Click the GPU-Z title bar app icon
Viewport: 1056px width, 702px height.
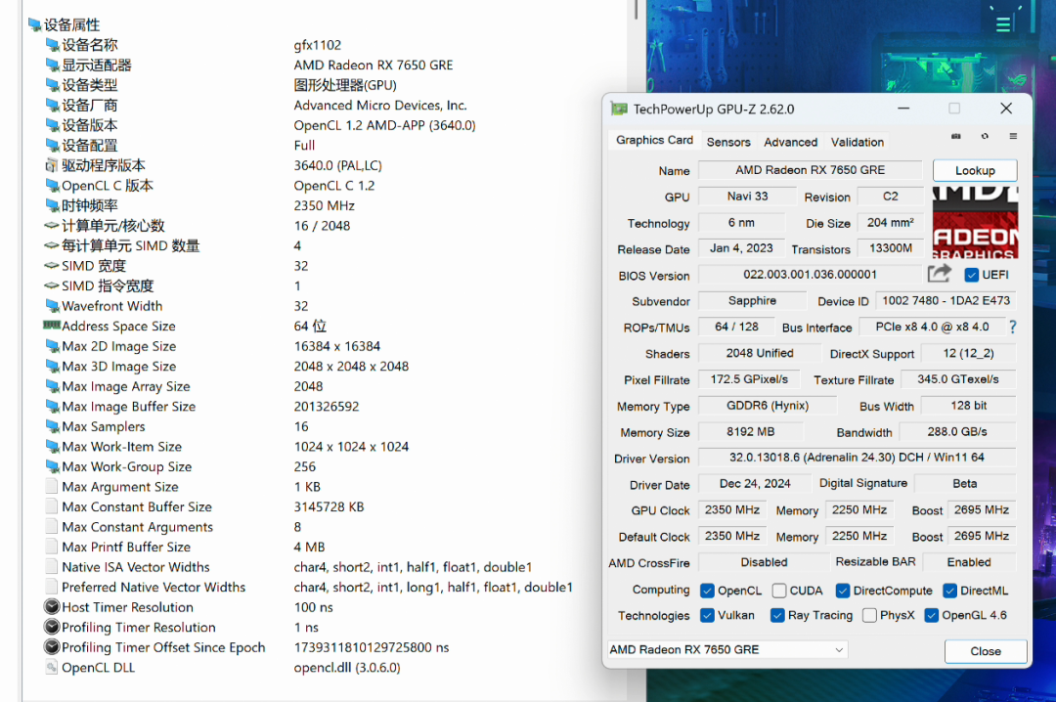619,110
